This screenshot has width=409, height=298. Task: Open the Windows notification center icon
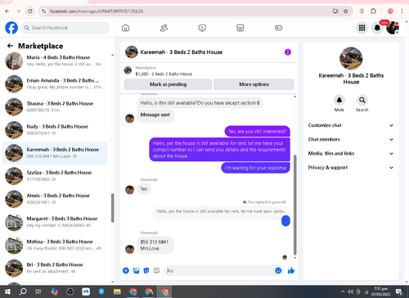click(398, 291)
